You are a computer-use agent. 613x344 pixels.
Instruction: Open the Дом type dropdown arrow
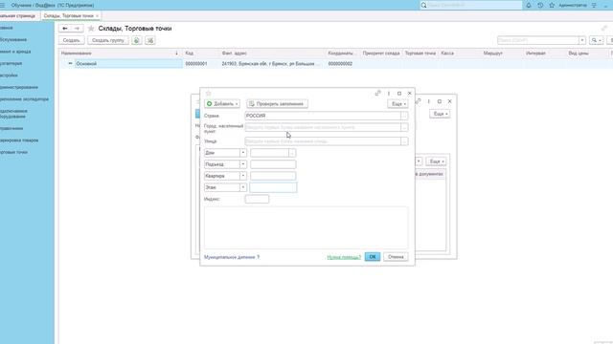pos(242,153)
